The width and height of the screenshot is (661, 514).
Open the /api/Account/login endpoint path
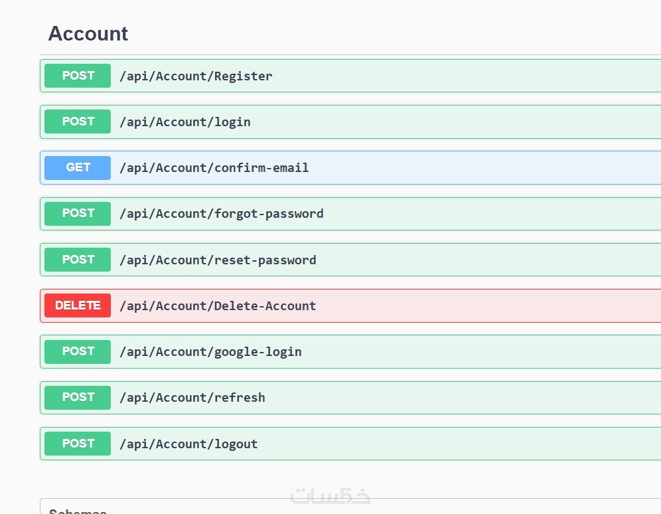click(x=185, y=122)
